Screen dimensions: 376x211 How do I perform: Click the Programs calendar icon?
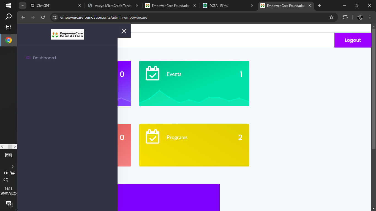click(152, 137)
